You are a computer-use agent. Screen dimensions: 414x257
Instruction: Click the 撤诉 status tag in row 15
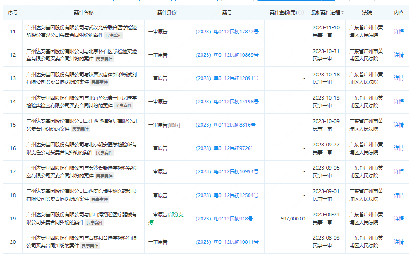tap(174, 125)
